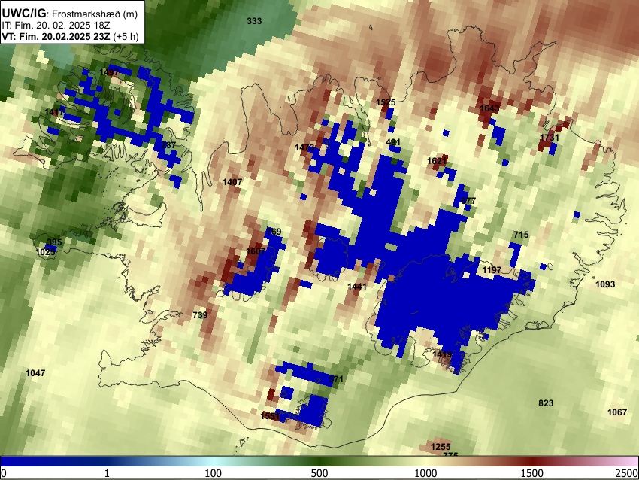The image size is (639, 480).
Task: Click the map value 1497
Action: click(x=109, y=72)
